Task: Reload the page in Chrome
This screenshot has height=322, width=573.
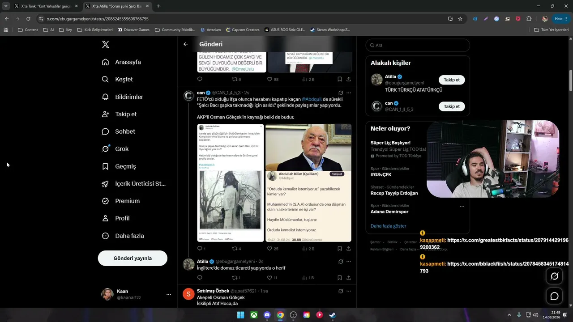Action: pos(28,19)
